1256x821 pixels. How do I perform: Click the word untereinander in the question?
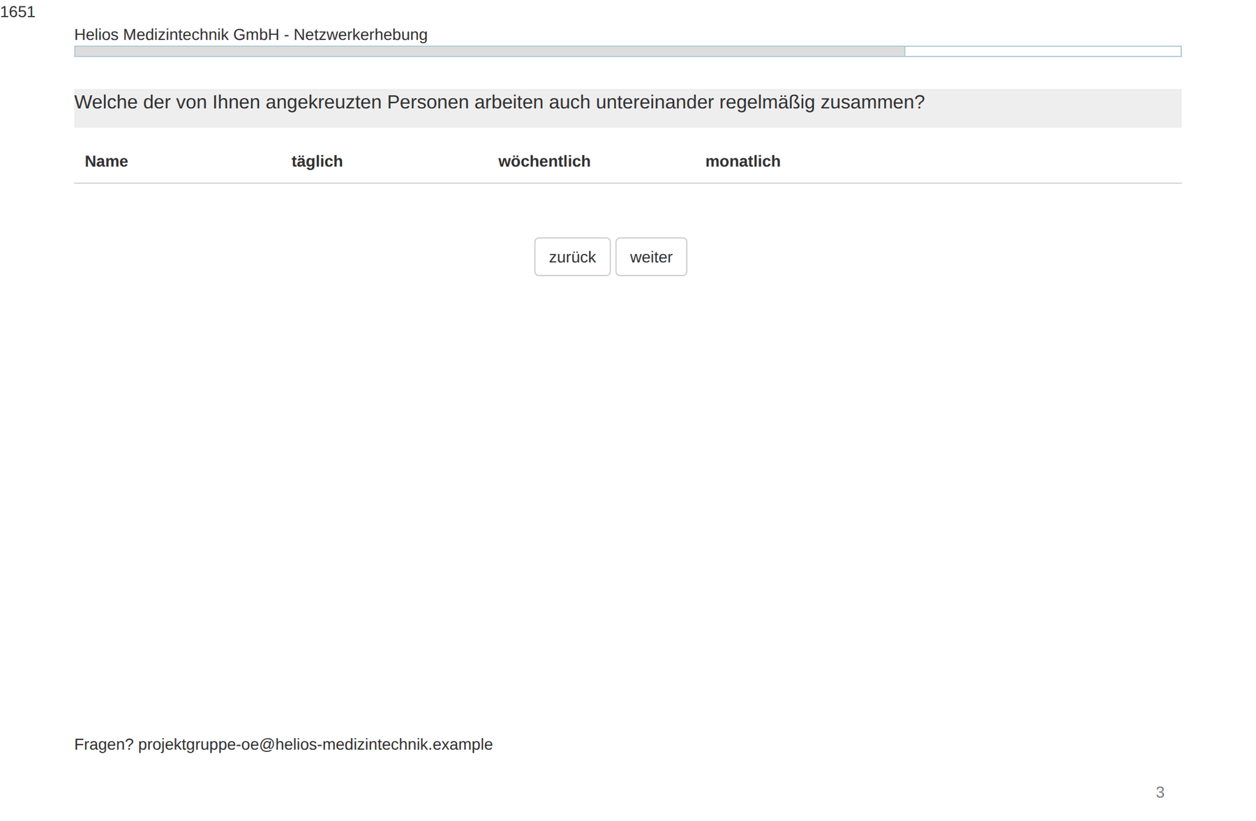click(x=655, y=102)
